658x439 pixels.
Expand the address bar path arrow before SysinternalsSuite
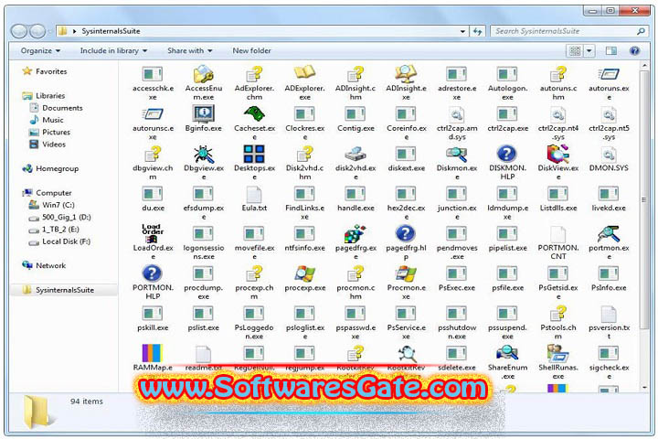coord(74,31)
